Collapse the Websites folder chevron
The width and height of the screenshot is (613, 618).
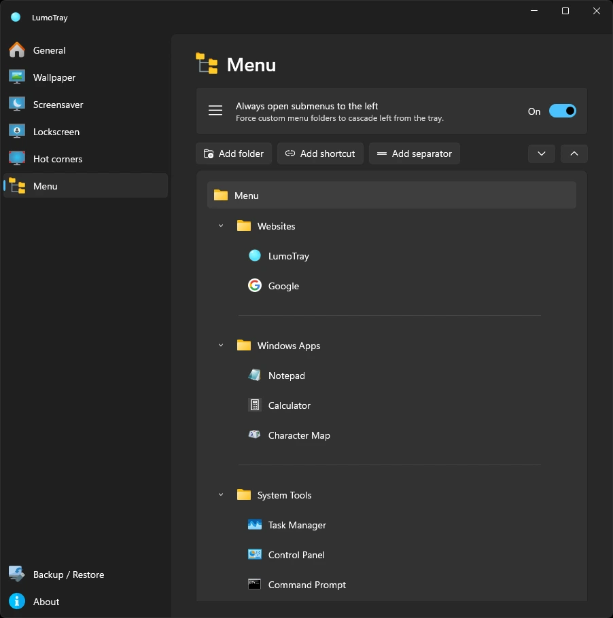[221, 226]
